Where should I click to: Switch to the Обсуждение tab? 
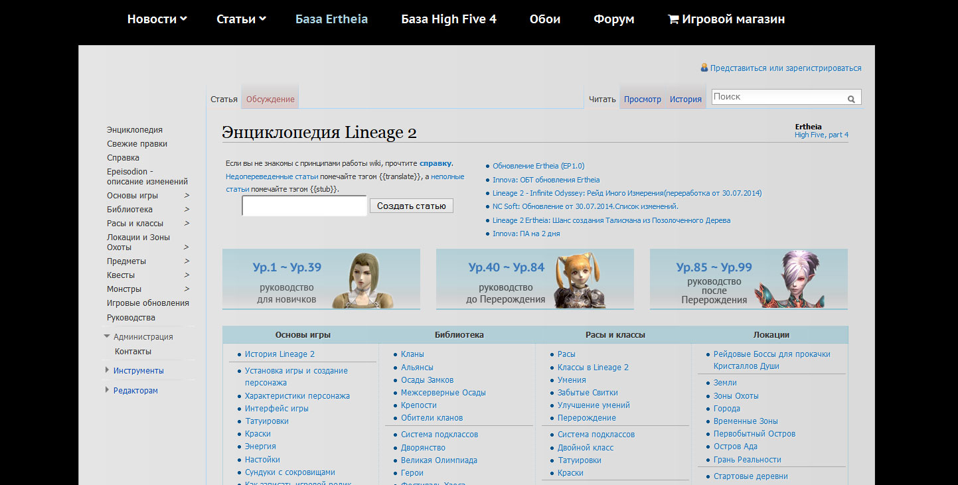click(x=270, y=99)
